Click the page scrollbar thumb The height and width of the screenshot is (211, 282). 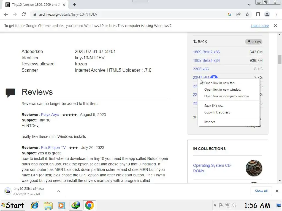tap(280, 60)
